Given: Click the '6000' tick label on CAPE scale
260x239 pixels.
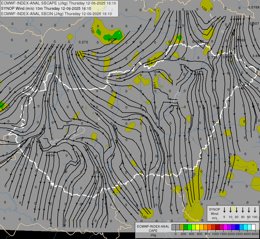Looking at the screenshot, I should (x=255, y=234).
